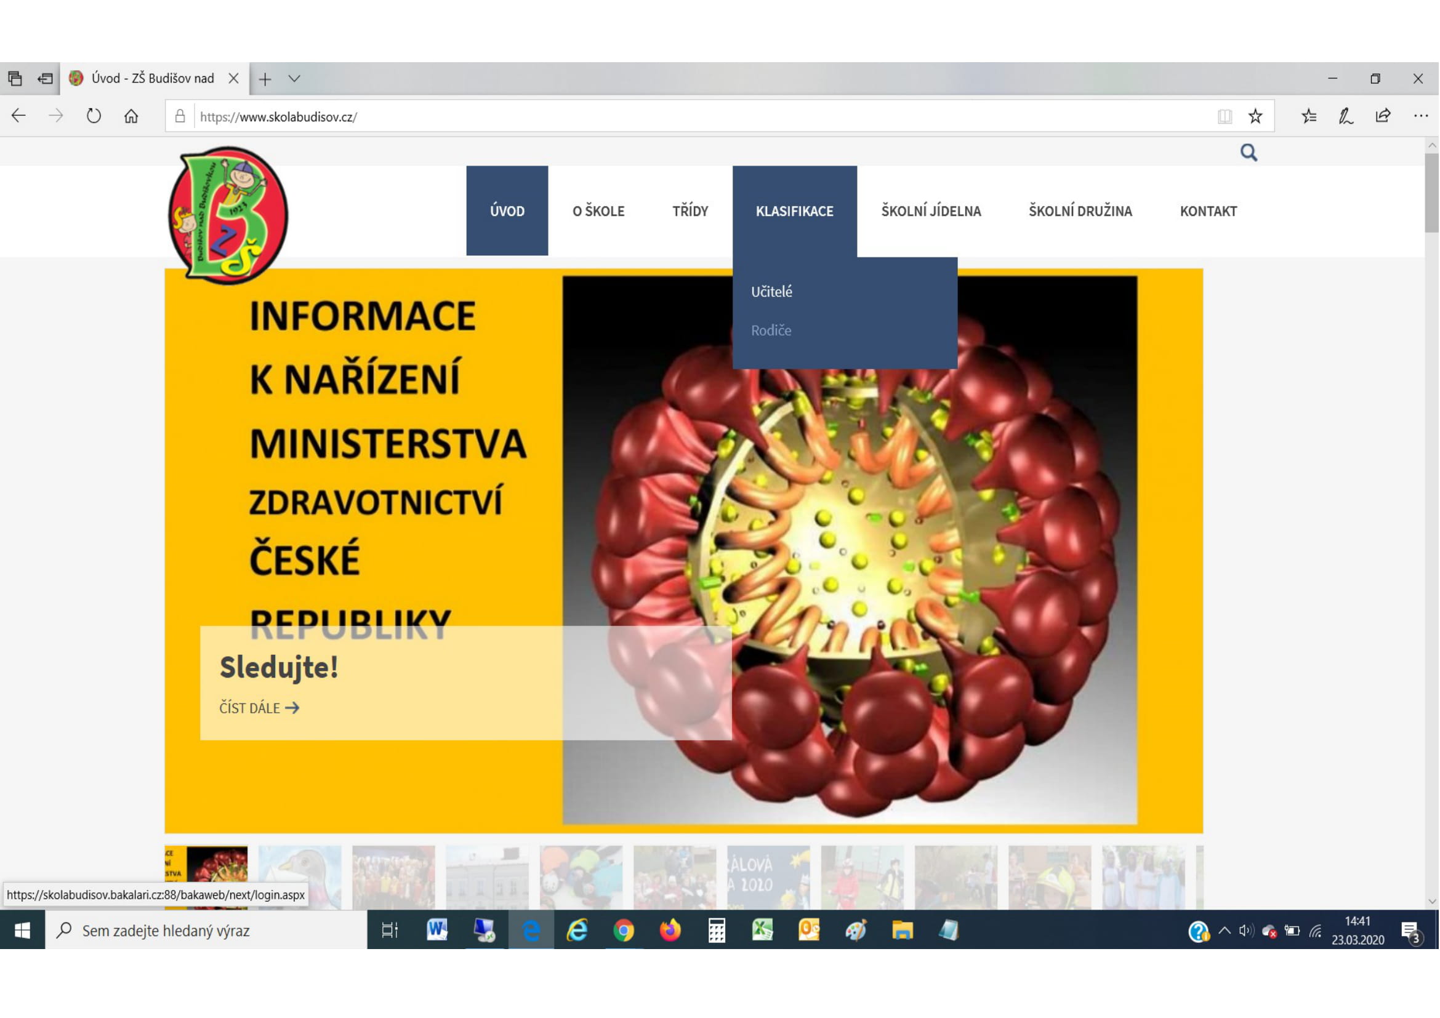Open Reading view icon in address bar

click(x=1225, y=116)
